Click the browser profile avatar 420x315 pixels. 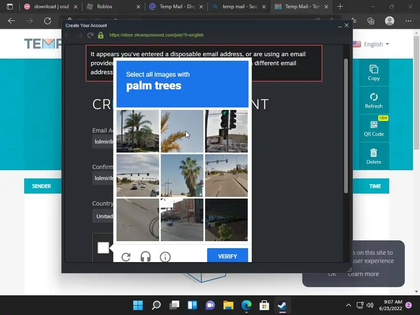390,21
